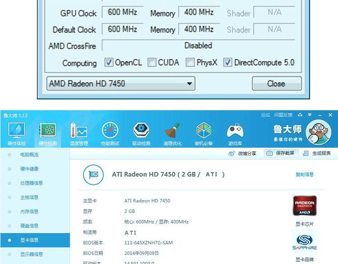Click the Radeon Graphics AMD chip logo

pos(305,206)
